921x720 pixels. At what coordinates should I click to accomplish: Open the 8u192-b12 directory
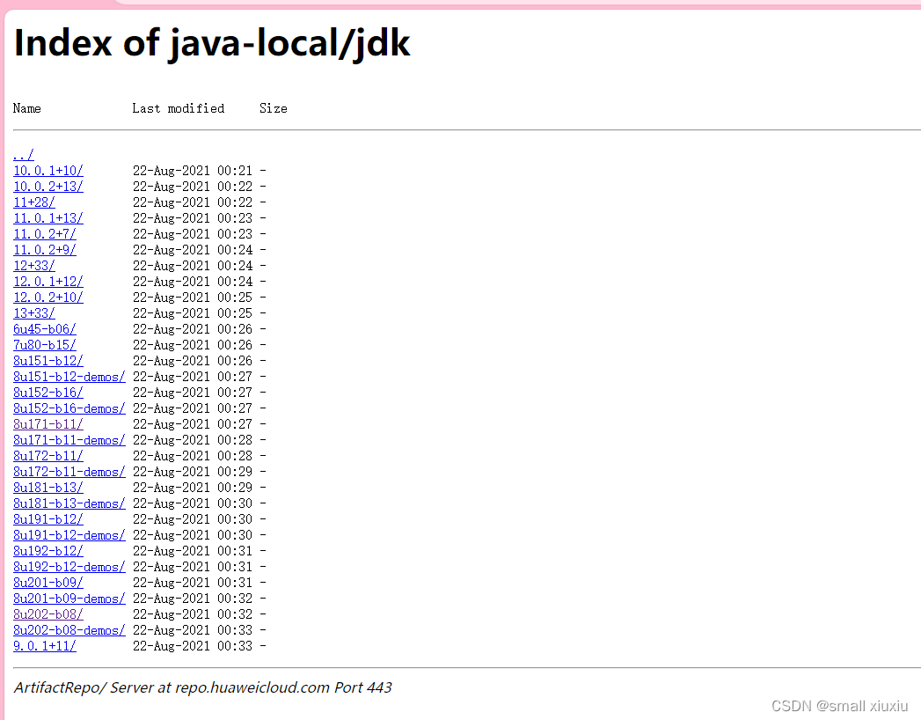(48, 550)
